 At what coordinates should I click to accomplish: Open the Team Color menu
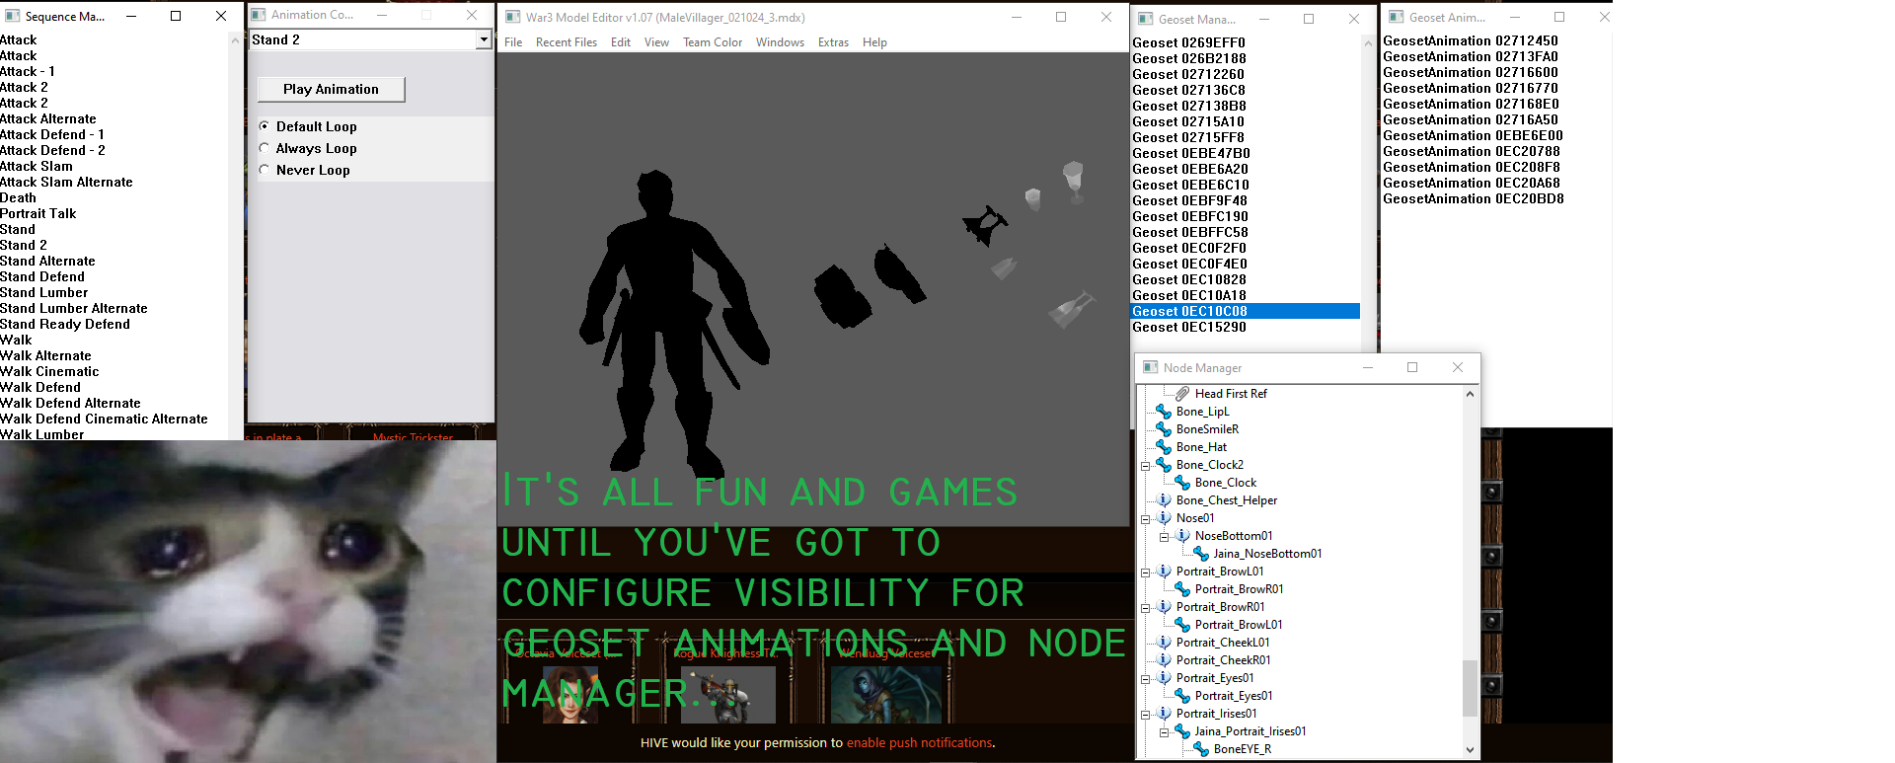pyautogui.click(x=713, y=42)
